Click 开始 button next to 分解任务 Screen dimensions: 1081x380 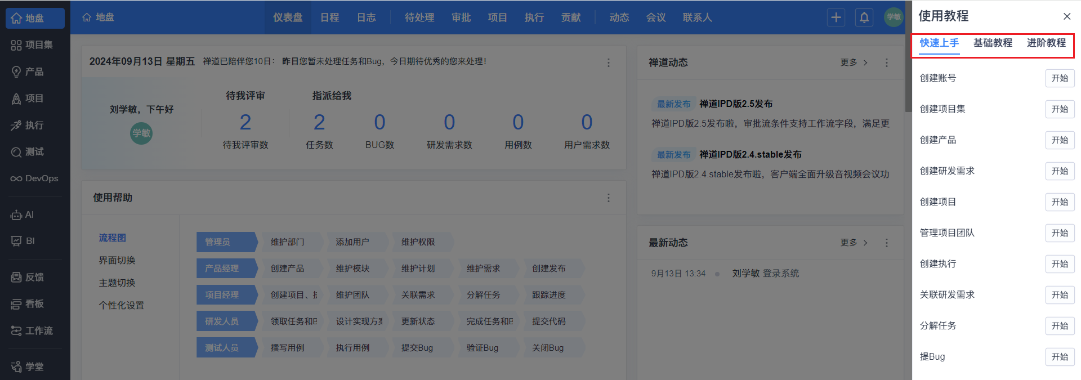[1059, 326]
